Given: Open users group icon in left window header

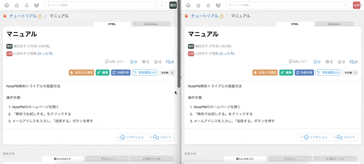Looking at the screenshot, I should 36,5.
